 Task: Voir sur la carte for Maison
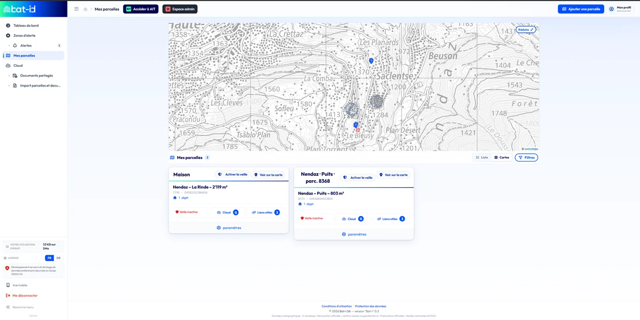268,175
